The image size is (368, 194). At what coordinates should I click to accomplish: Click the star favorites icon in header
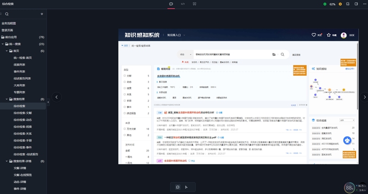pyautogui.click(x=328, y=35)
